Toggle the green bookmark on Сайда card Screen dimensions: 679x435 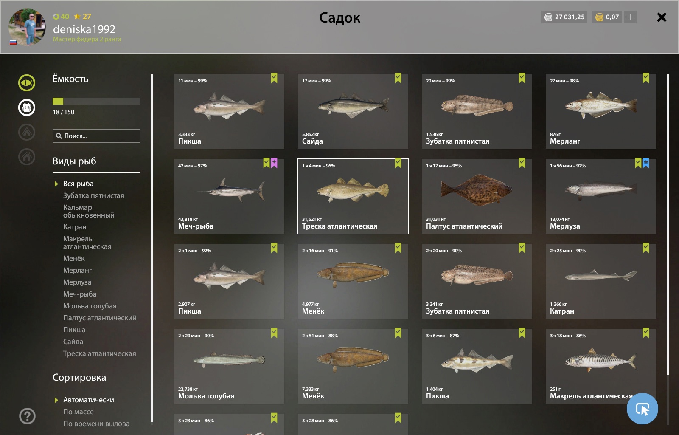398,78
